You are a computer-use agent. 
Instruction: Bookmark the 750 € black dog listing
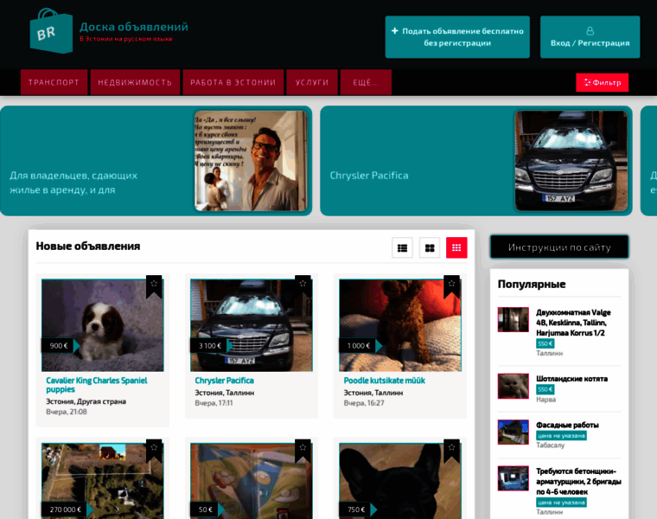click(x=451, y=450)
